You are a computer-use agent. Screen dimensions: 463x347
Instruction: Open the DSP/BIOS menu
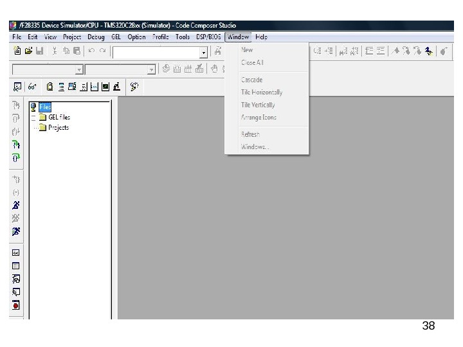208,37
